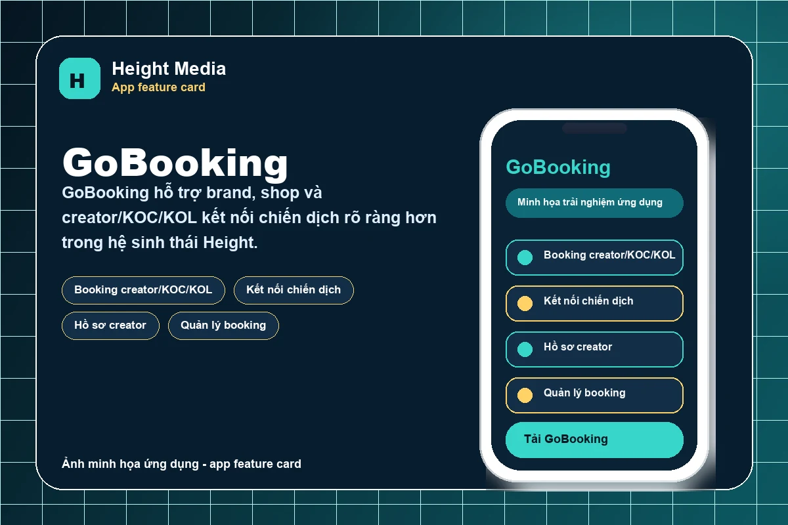Open 'Booking creator/KOC/KOL' item in the phone

[x=594, y=257]
